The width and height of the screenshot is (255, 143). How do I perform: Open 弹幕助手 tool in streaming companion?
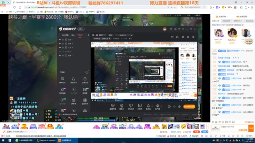tap(62, 80)
